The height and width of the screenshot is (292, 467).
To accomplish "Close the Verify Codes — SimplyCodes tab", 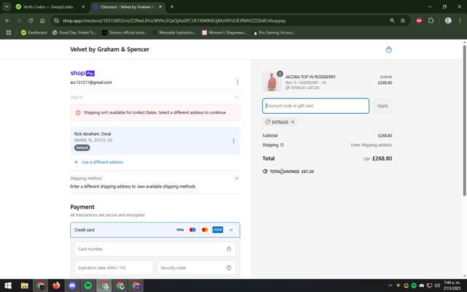I will tap(83, 7).
